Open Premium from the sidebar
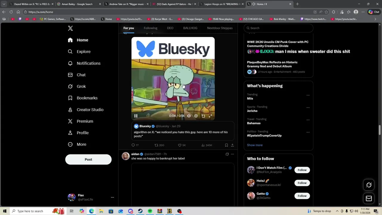Screen dimensions: 382x215 [81, 121]
